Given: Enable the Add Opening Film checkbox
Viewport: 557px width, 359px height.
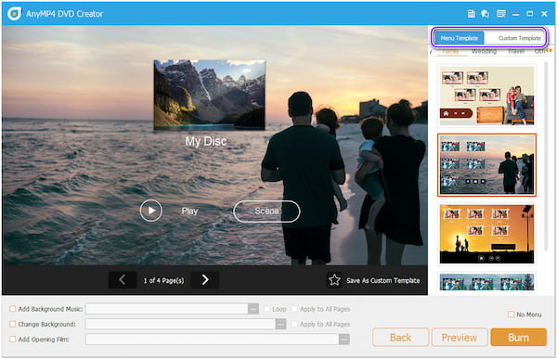Looking at the screenshot, I should 12,340.
